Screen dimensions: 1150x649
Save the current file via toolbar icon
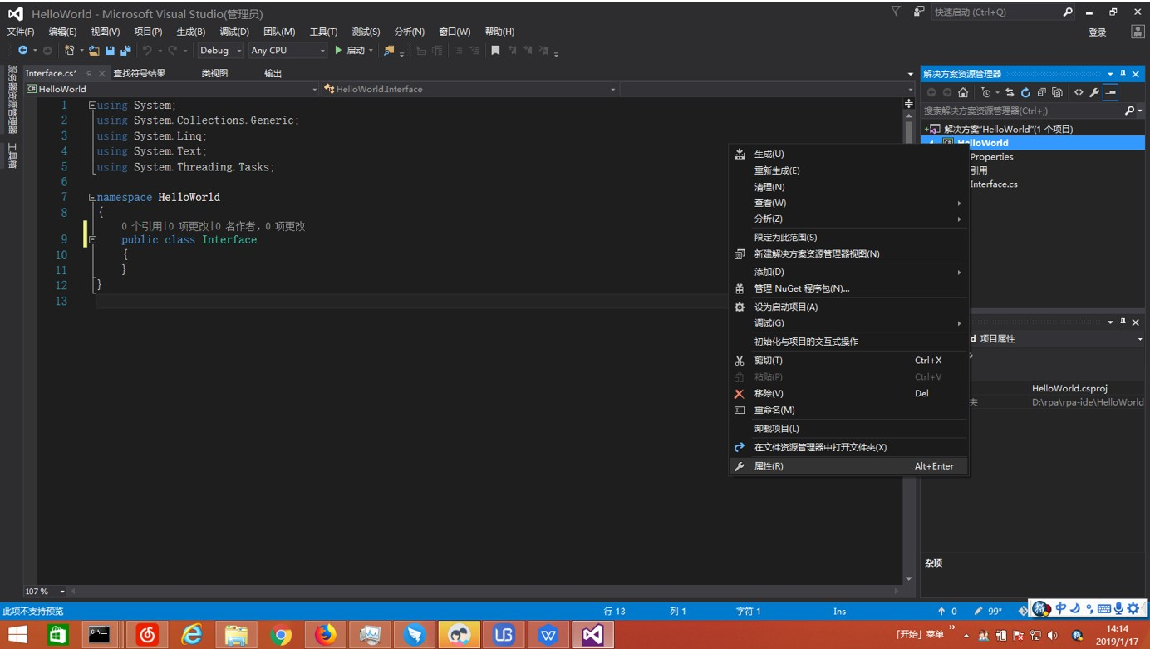pos(110,51)
